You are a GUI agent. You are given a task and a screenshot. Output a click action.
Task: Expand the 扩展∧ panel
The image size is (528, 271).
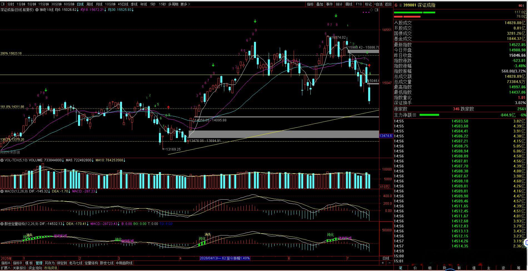5,268
